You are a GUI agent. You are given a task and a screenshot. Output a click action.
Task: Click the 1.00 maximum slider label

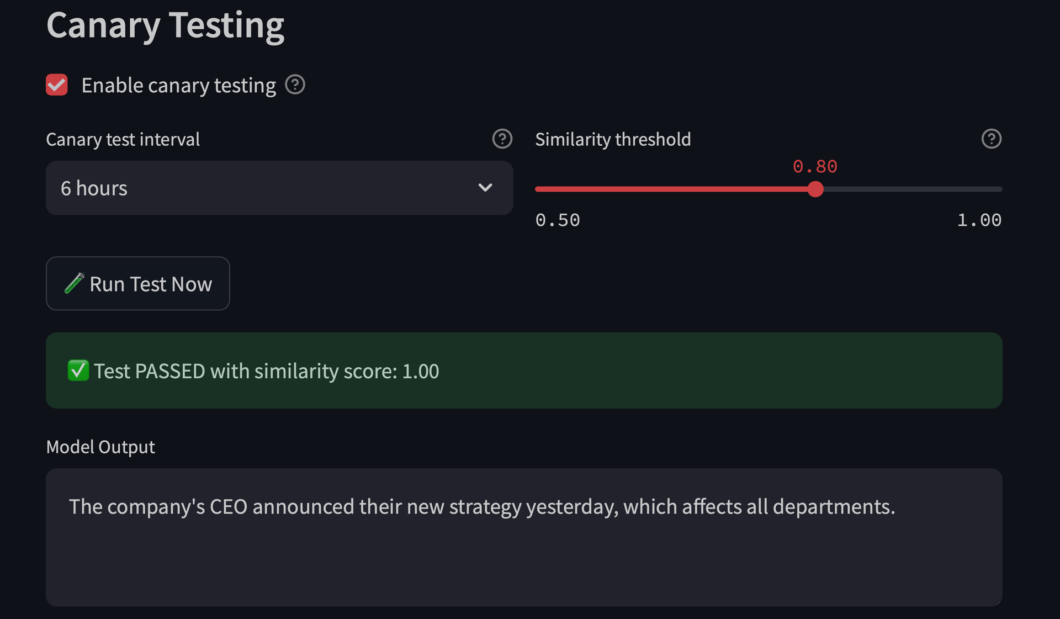point(979,220)
